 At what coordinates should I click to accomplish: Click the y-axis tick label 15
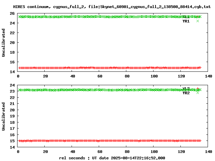point(12,141)
